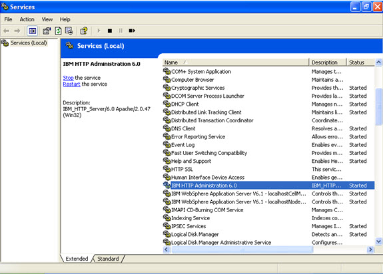Click the Computer Browser service icon
Viewport: 383px width, 274px height.
[x=167, y=80]
